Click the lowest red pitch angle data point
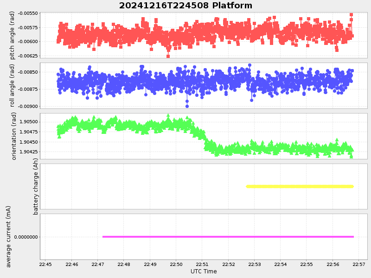This screenshot has height=278, width=371. [168, 56]
